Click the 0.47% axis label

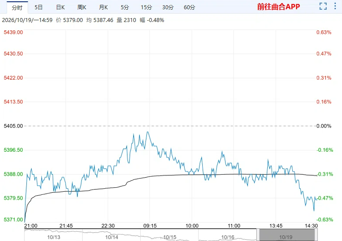coord(324,54)
